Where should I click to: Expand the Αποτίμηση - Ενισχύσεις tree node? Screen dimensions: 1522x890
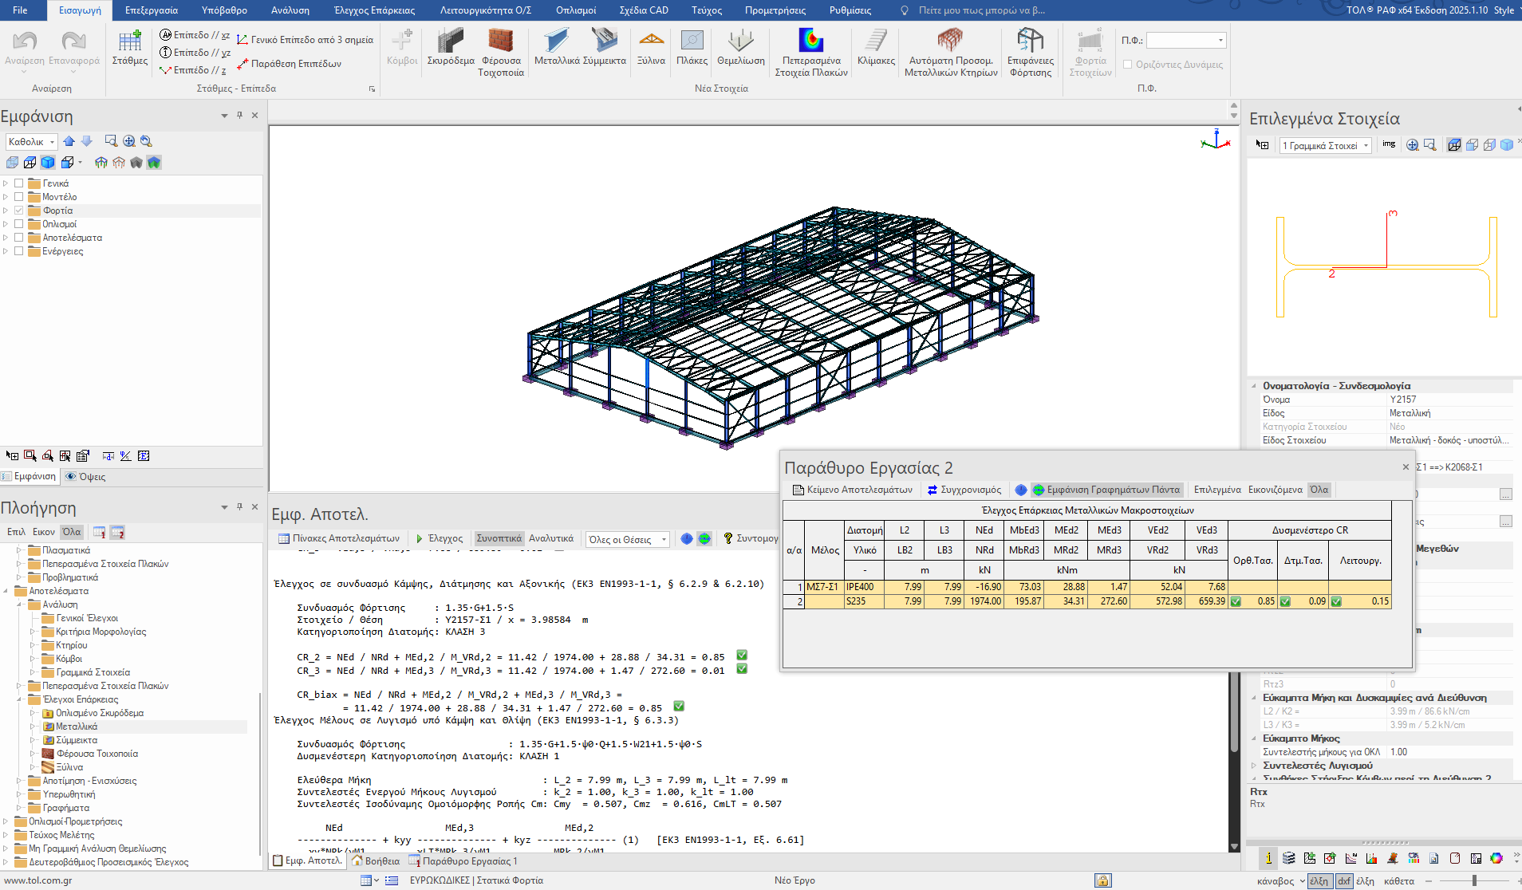click(x=19, y=781)
